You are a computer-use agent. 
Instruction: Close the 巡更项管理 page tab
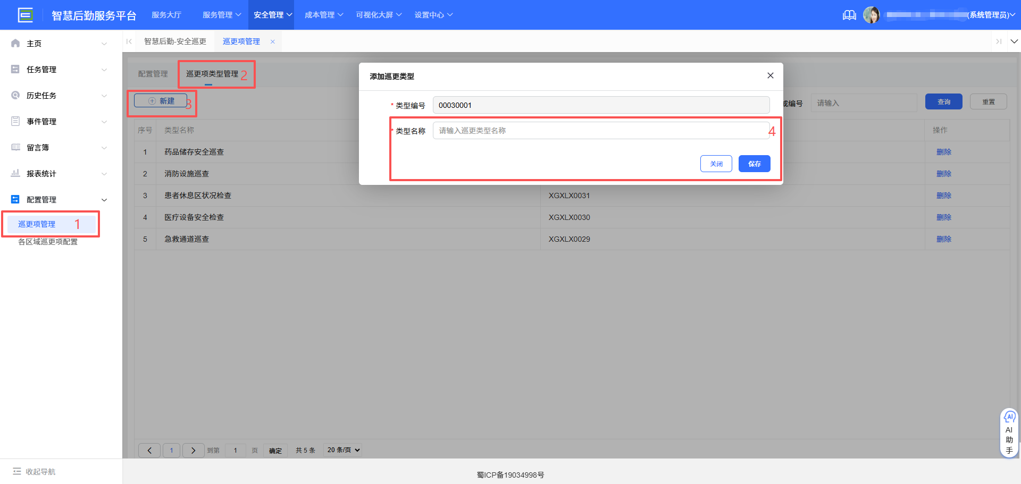click(x=273, y=41)
